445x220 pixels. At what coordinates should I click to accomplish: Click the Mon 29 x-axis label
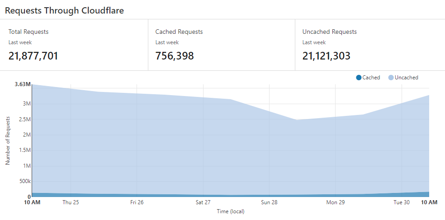coord(336,202)
